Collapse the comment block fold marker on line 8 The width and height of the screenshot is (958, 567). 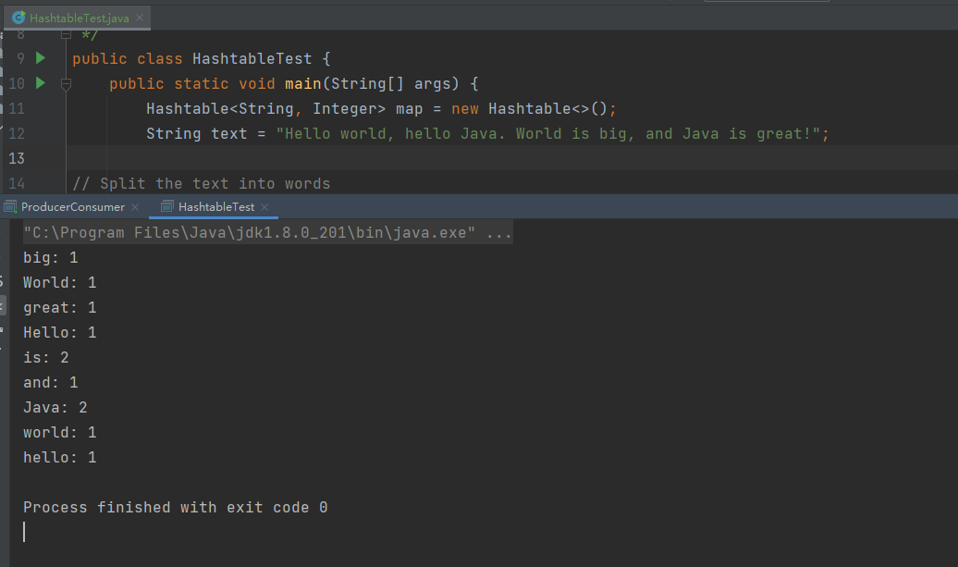(x=66, y=35)
